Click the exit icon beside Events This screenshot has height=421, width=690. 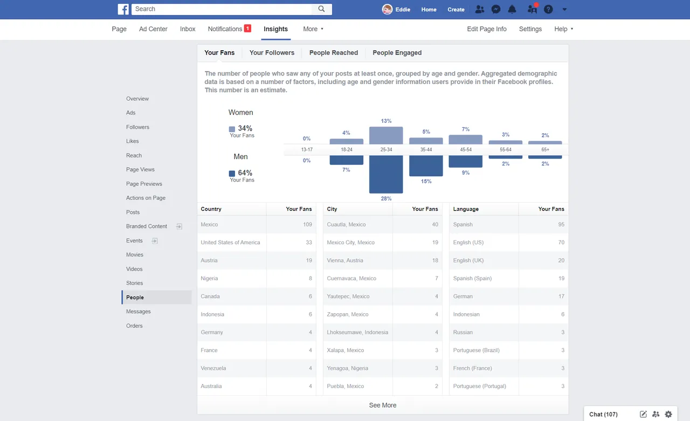pyautogui.click(x=154, y=240)
